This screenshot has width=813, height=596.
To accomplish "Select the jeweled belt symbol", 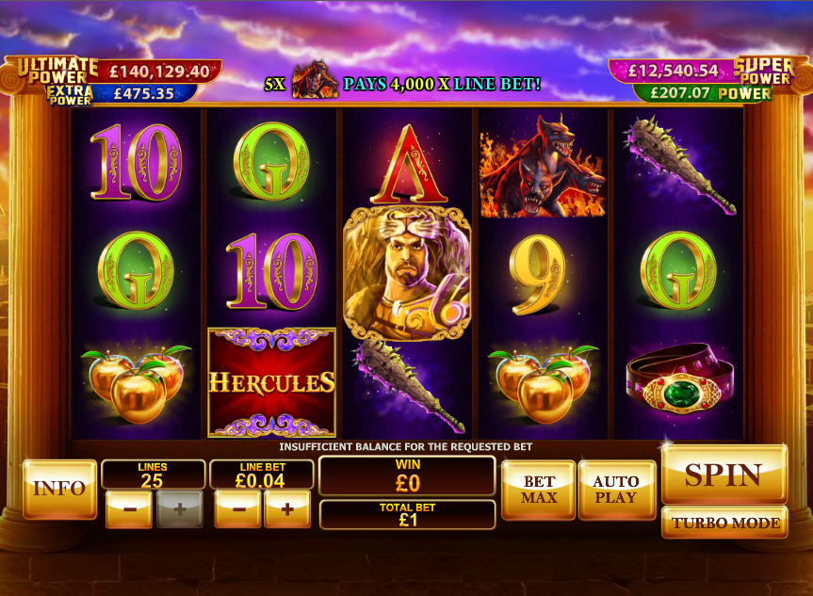I will tap(680, 380).
